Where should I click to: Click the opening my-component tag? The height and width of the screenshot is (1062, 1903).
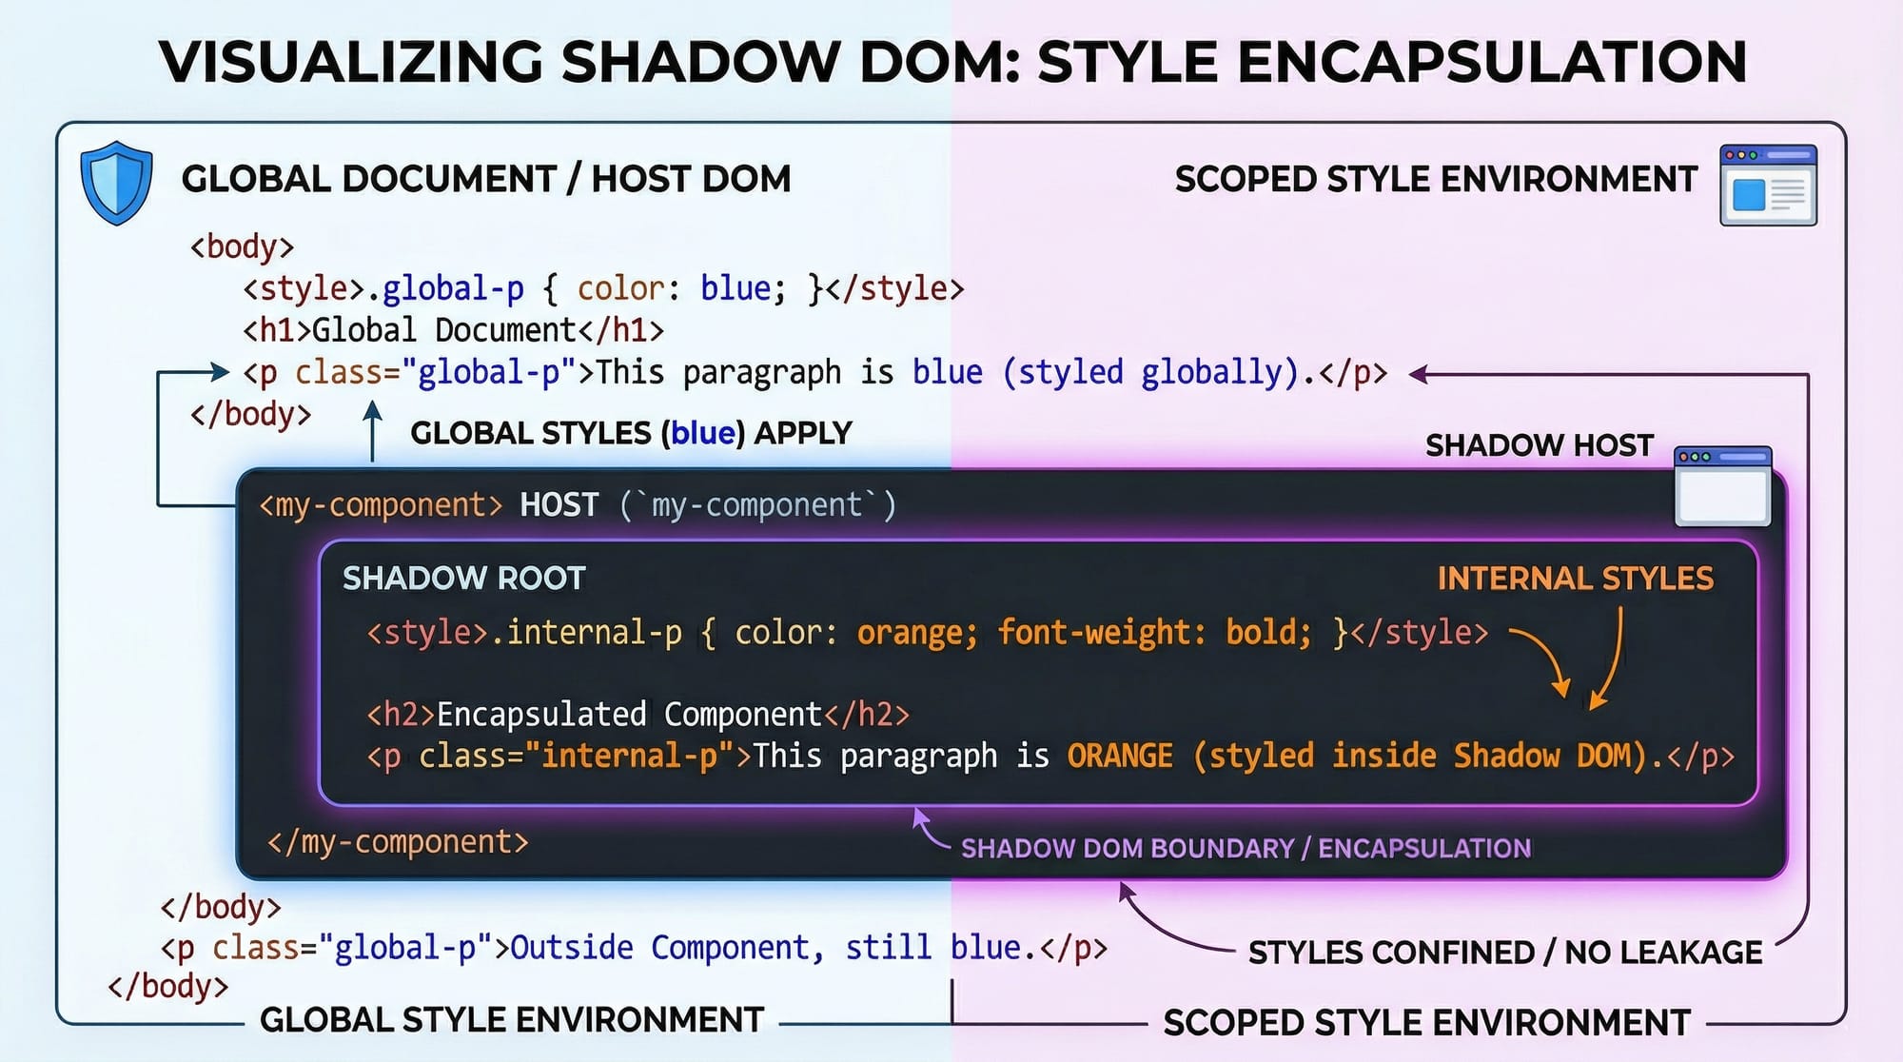[x=380, y=504]
